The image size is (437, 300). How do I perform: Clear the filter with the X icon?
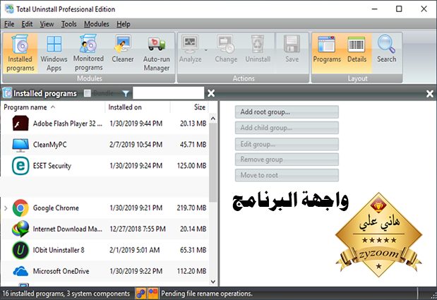tap(211, 93)
